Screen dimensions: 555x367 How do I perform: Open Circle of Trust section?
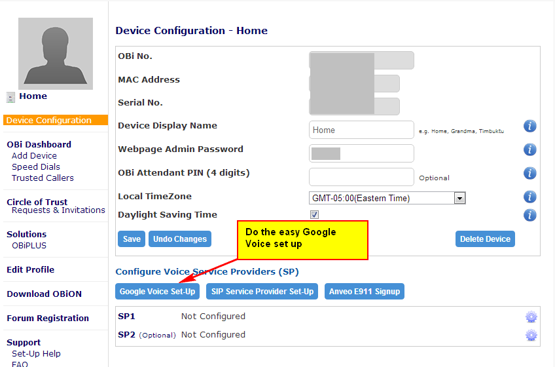coord(37,202)
